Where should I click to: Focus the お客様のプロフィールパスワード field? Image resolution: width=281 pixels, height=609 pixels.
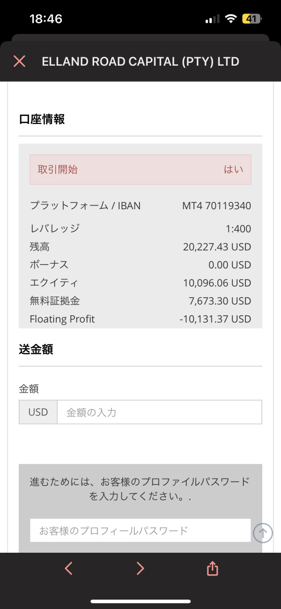(x=140, y=531)
